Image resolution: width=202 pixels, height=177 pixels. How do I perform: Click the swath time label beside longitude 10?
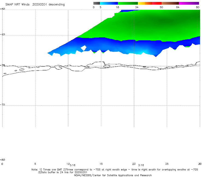[73, 165]
